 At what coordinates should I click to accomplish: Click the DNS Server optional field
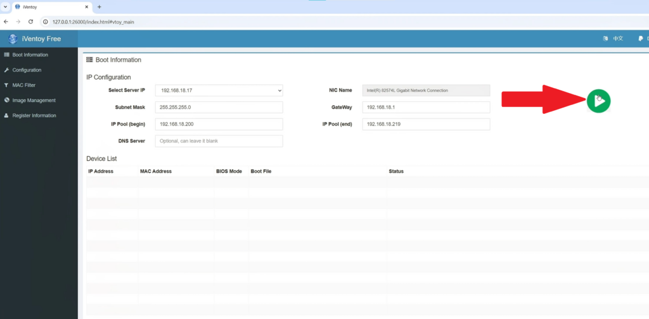pos(219,141)
